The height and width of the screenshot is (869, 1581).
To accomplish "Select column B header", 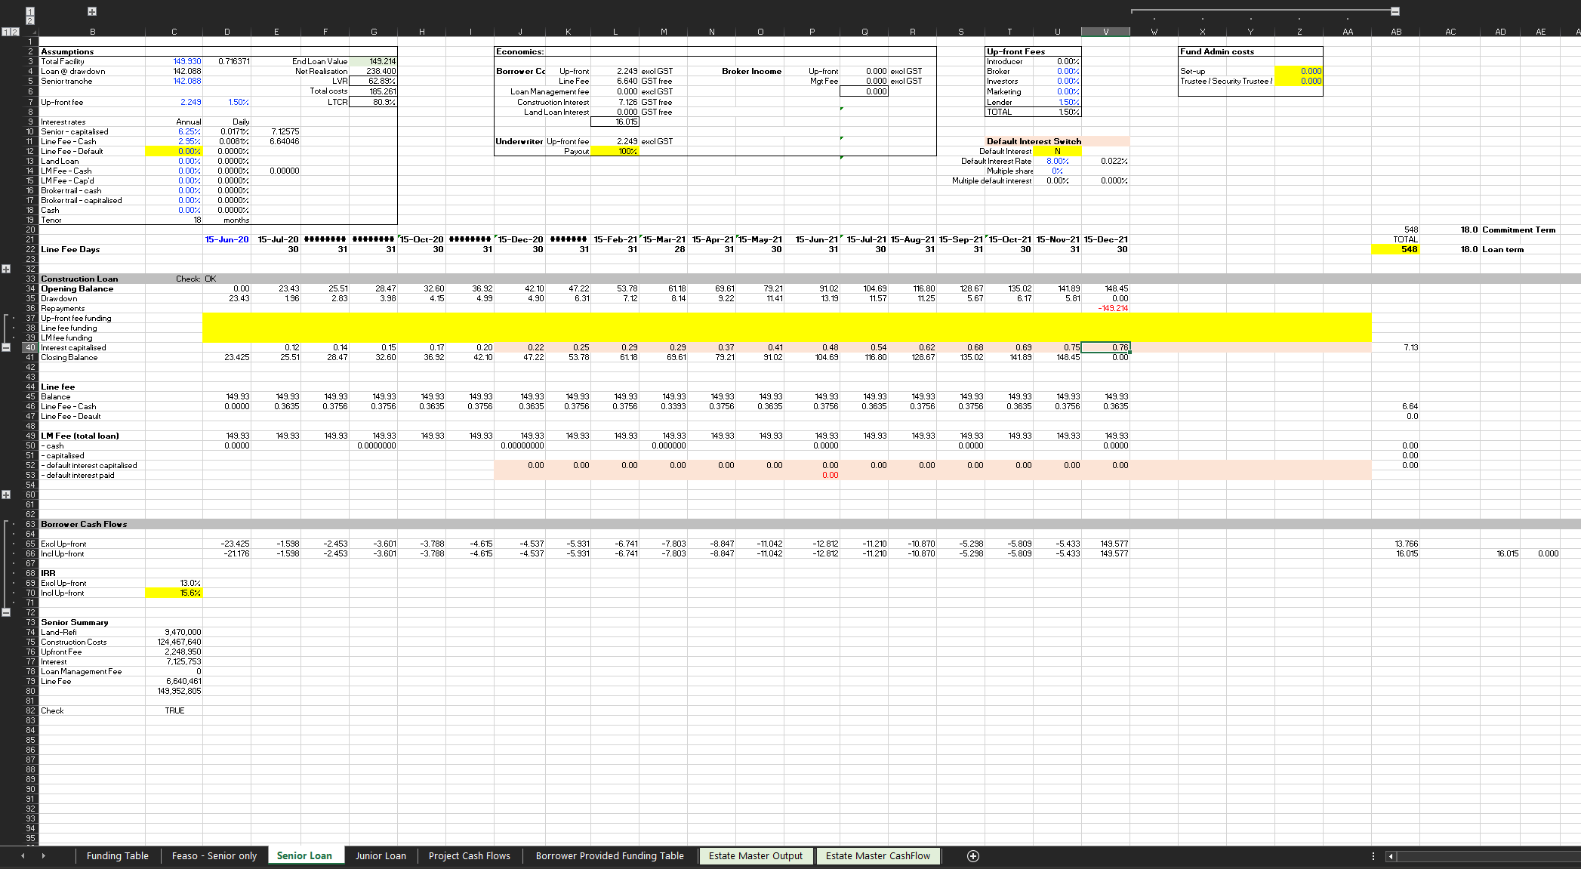I will click(x=92, y=32).
